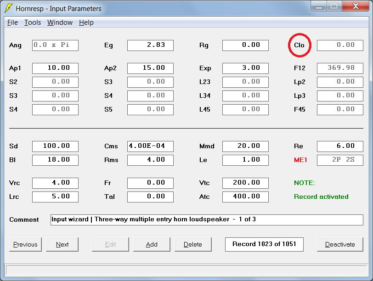Select the Mmd field with 20.00
The width and height of the screenshot is (373, 281).
tap(245, 146)
